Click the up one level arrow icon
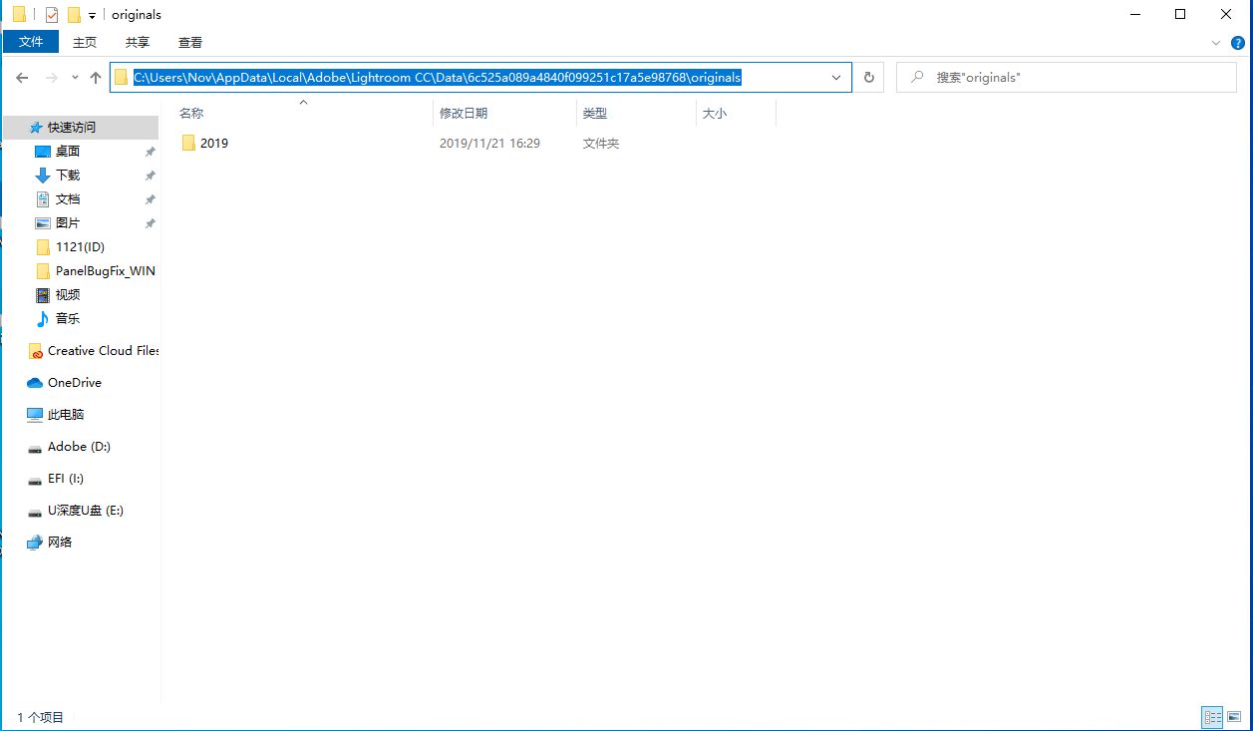 (x=96, y=77)
